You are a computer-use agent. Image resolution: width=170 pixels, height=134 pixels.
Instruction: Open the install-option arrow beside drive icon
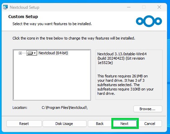point(35,53)
